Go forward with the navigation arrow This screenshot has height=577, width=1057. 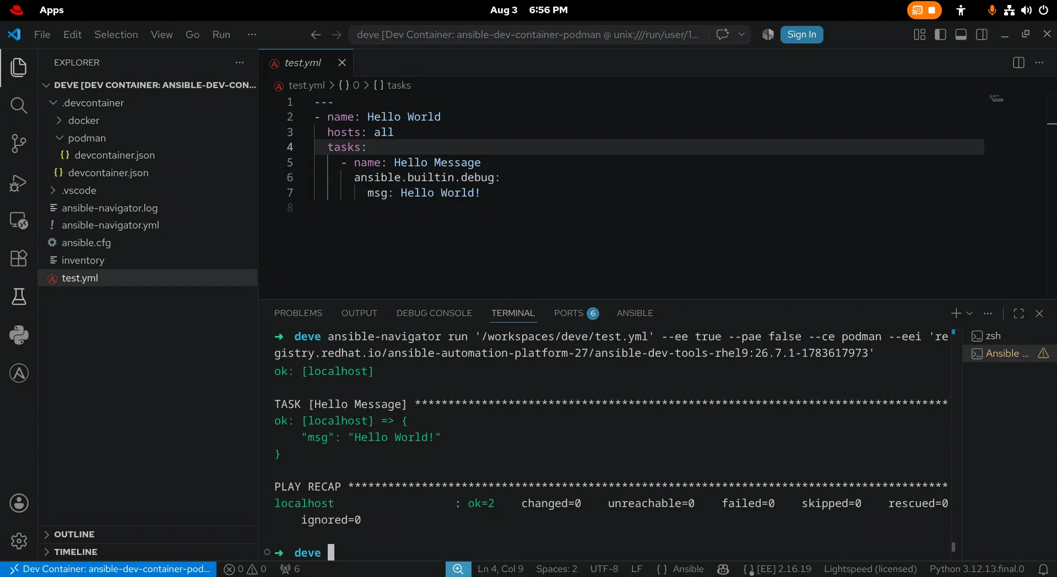tap(337, 35)
